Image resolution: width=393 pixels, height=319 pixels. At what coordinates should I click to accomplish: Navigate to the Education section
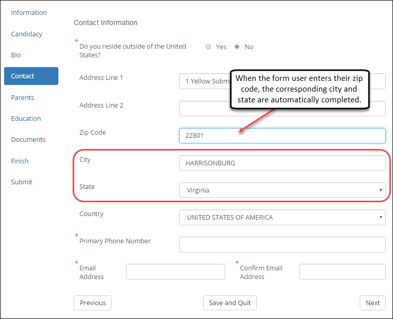pyautogui.click(x=26, y=118)
